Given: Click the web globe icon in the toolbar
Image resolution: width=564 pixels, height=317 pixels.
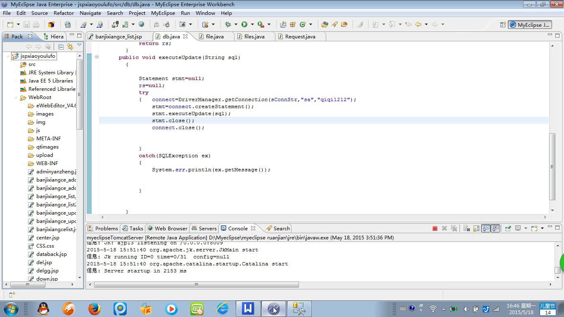Looking at the screenshot, I should click(141, 24).
